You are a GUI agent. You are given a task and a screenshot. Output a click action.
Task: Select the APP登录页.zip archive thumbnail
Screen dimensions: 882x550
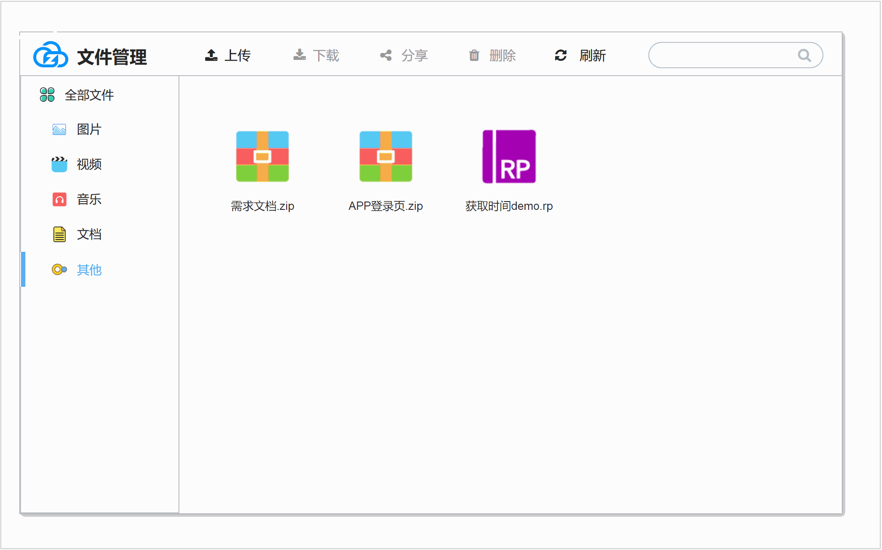click(385, 157)
